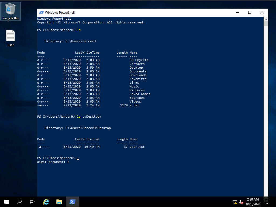Launch Internet Explorer from the taskbar
The width and height of the screenshot is (276, 207).
coord(46,202)
